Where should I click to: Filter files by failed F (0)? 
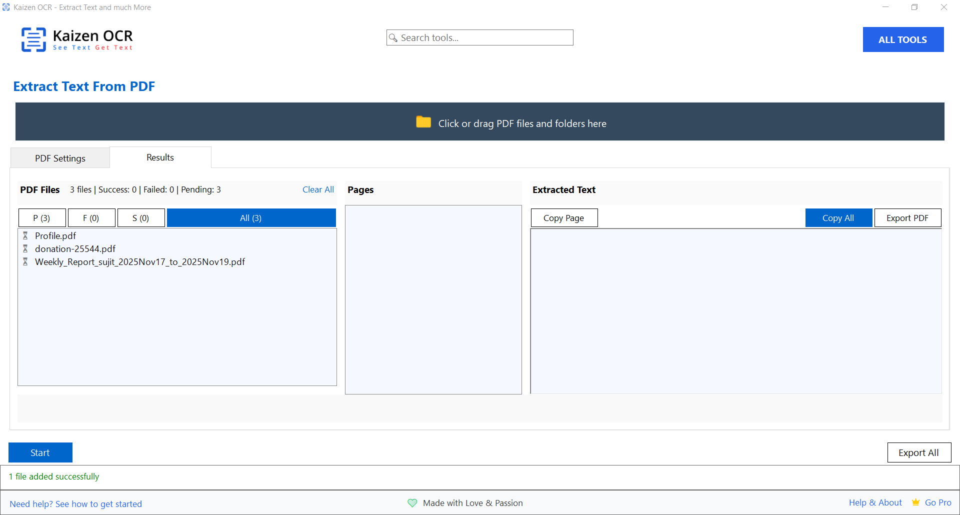coord(91,218)
